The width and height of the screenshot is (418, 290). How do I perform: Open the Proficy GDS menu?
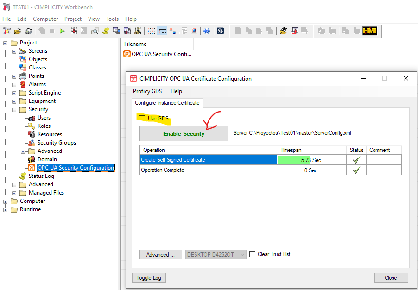pyautogui.click(x=147, y=91)
